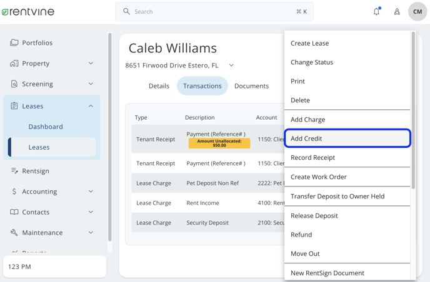The width and height of the screenshot is (430, 282).
Task: Click the Screening icon in sidebar
Action: (x=14, y=84)
